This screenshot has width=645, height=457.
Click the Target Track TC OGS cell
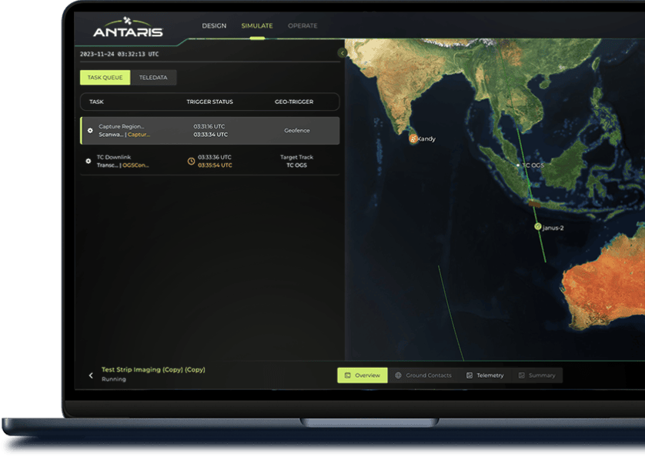(296, 161)
